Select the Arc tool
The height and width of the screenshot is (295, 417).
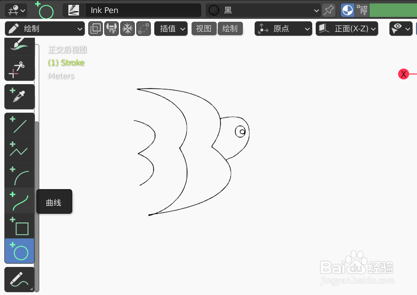19,176
